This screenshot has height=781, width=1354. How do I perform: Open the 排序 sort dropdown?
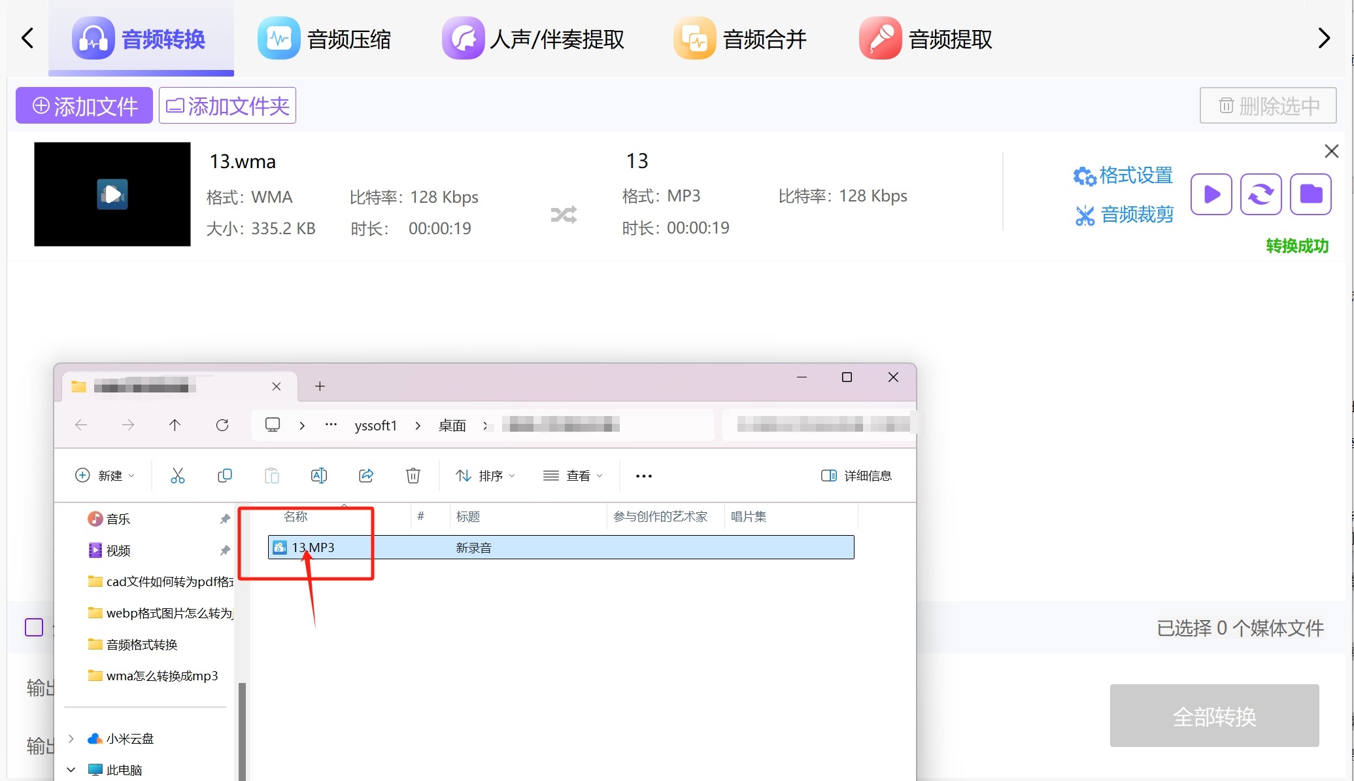486,476
